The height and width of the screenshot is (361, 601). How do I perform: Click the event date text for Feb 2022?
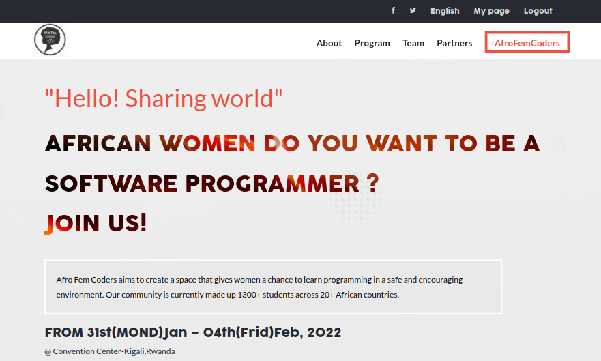[193, 333]
